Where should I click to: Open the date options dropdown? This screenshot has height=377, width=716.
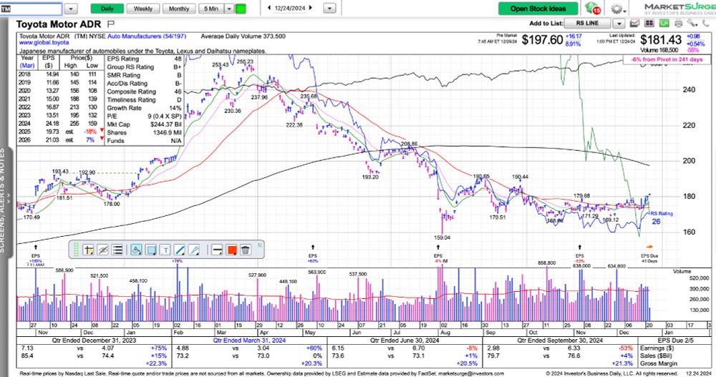pos(329,8)
